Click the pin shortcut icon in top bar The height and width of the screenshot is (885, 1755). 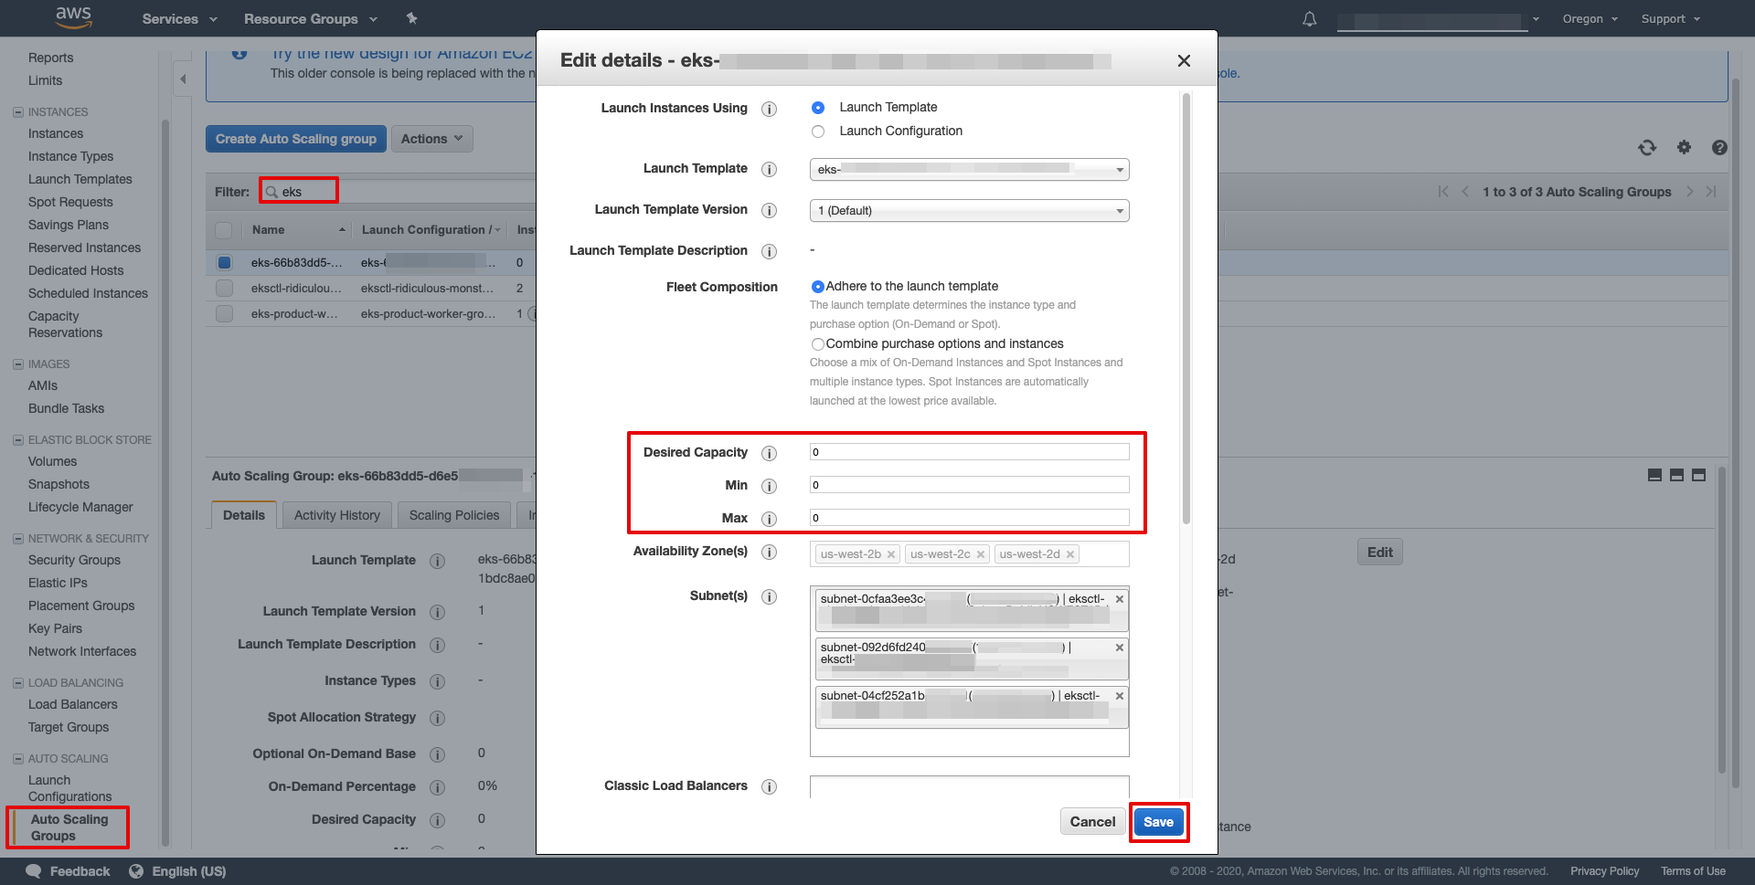[411, 18]
